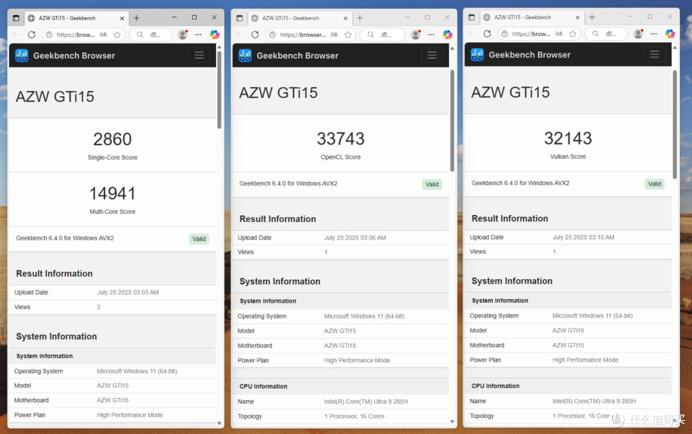The image size is (692, 434).
Task: Open the profile icon in the left window
Action: [x=183, y=35]
